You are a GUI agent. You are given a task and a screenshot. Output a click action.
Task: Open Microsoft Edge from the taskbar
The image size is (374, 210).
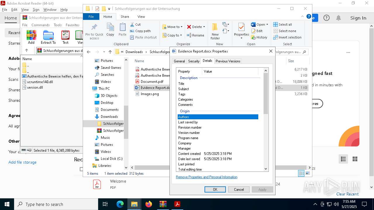[x=120, y=204]
